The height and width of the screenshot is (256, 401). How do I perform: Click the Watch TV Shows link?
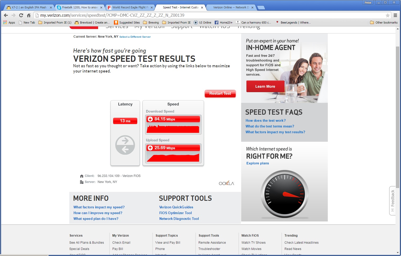click(x=254, y=243)
